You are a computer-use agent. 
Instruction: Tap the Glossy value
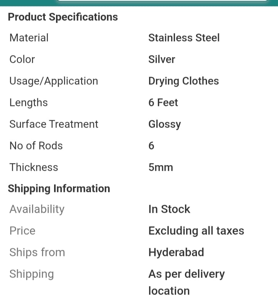pyautogui.click(x=164, y=124)
